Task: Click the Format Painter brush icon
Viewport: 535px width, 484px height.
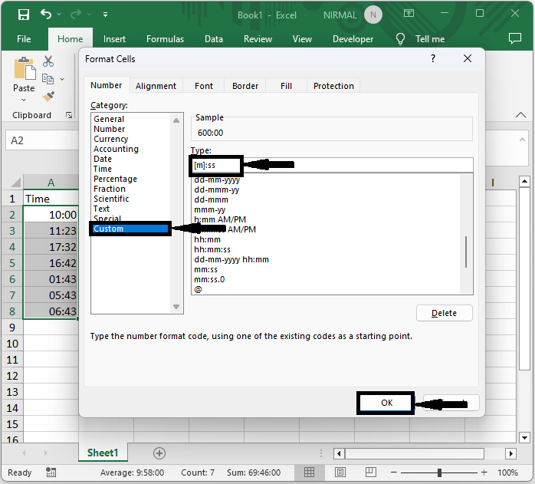Action: [x=48, y=97]
